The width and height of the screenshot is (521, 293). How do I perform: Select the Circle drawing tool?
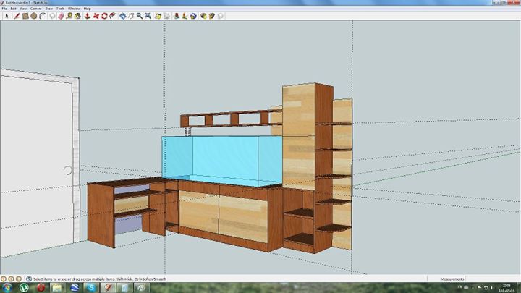click(33, 15)
